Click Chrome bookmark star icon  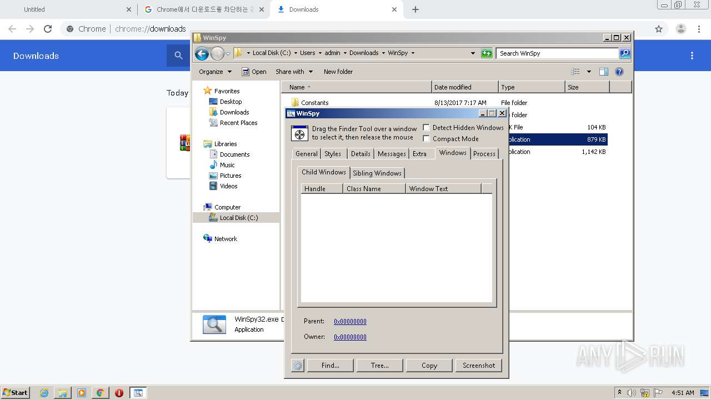click(x=659, y=29)
